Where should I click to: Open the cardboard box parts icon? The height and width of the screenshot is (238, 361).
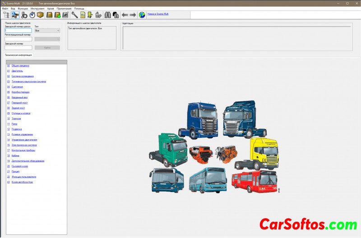(40, 15)
